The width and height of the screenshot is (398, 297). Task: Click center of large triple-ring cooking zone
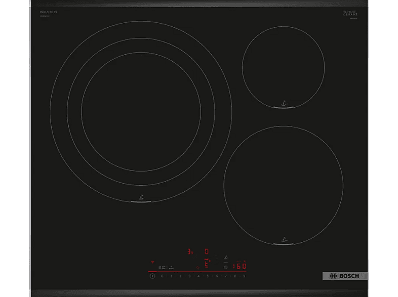pyautogui.click(x=141, y=110)
